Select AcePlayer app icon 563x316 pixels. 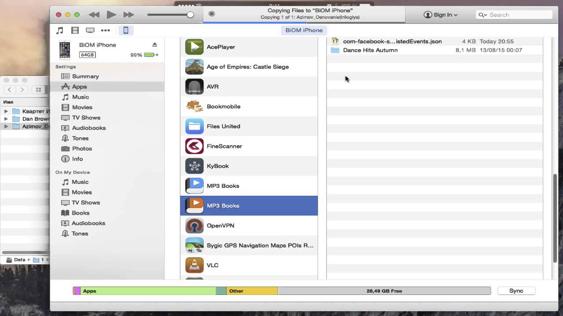click(x=194, y=47)
